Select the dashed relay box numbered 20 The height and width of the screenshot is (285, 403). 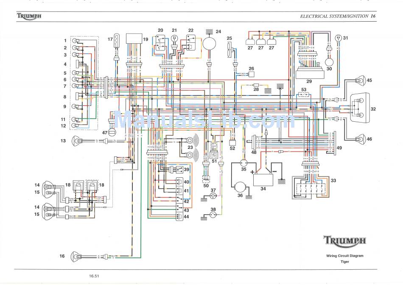point(160,43)
